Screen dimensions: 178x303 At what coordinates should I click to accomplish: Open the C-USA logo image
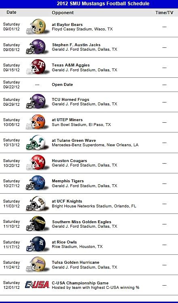click(x=37, y=285)
